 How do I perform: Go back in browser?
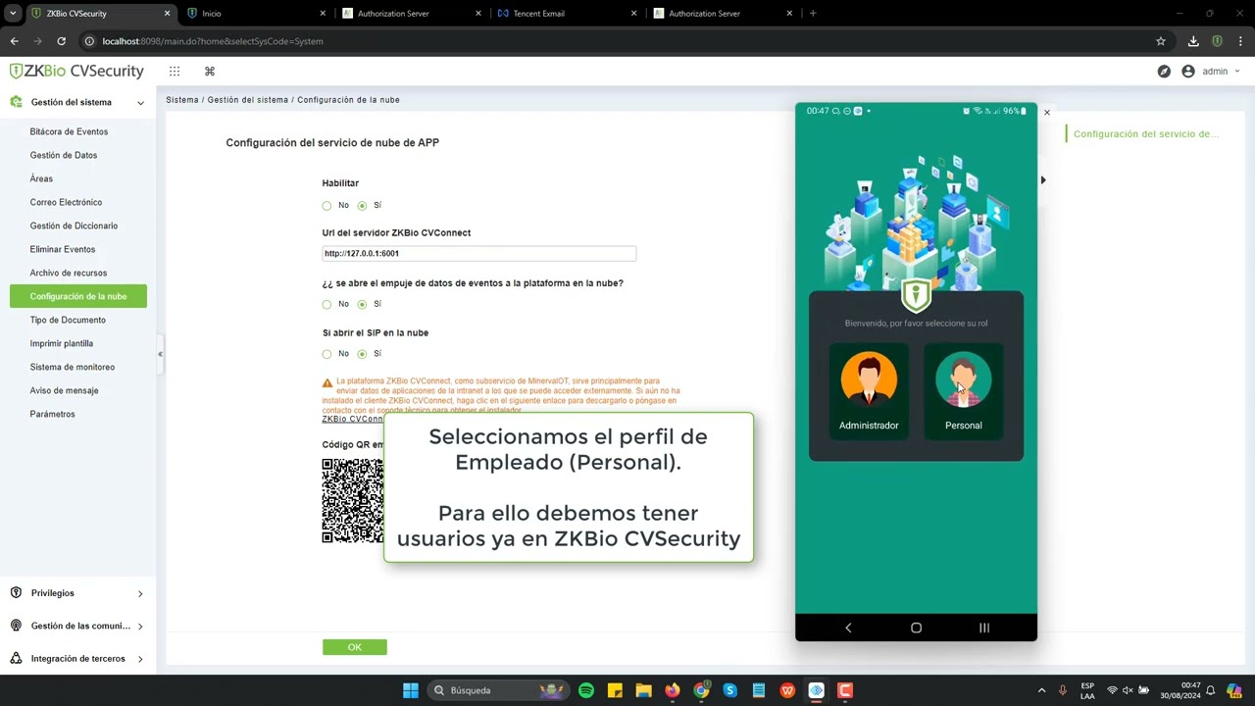pyautogui.click(x=14, y=41)
